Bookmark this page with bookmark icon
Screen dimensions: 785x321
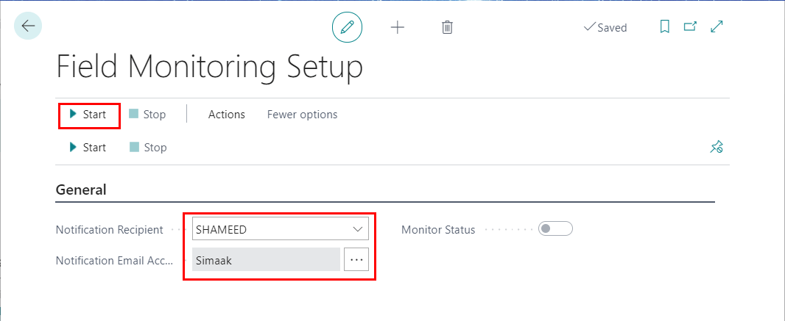(x=665, y=26)
